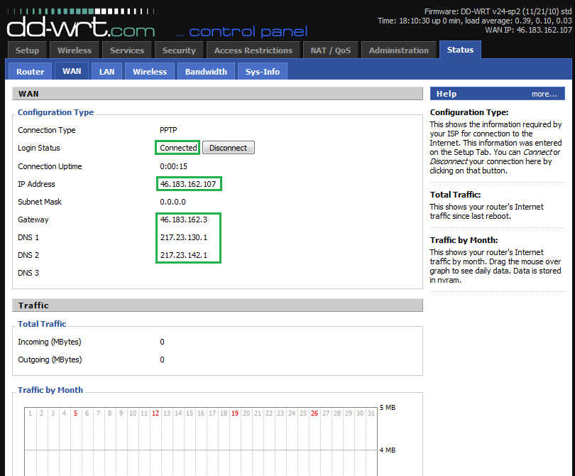Select the WAN sub-tab
This screenshot has height=476, width=575.
[x=72, y=71]
